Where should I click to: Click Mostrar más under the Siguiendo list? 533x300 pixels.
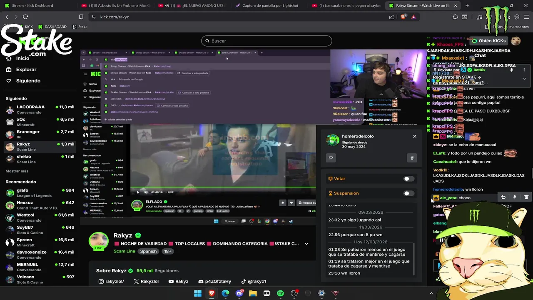coord(17,171)
